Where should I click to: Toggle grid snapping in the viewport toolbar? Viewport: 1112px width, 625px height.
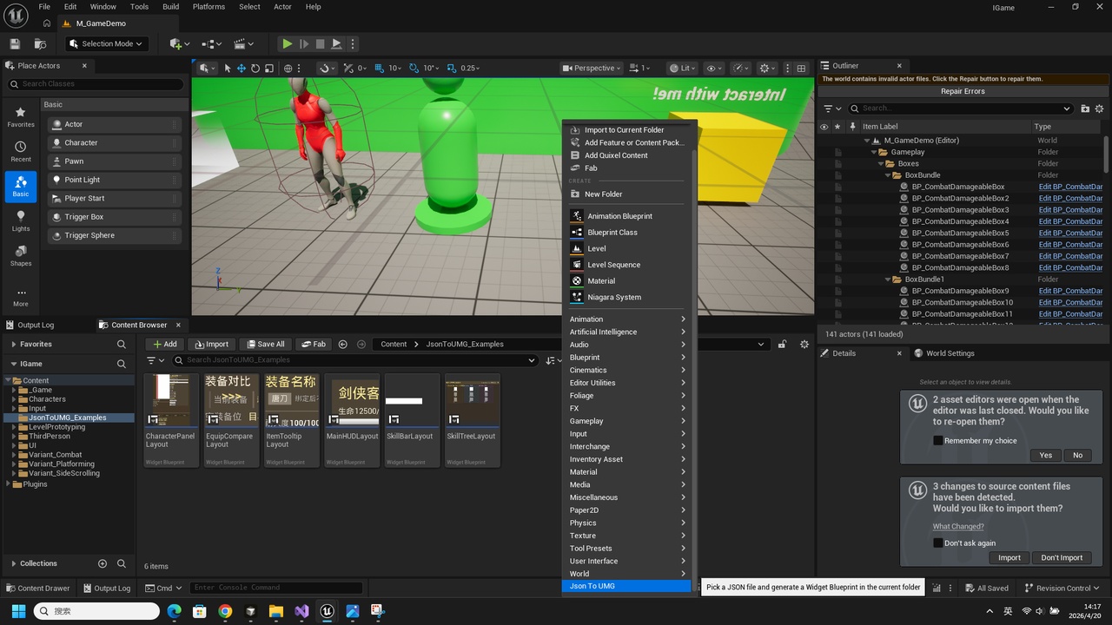380,68
